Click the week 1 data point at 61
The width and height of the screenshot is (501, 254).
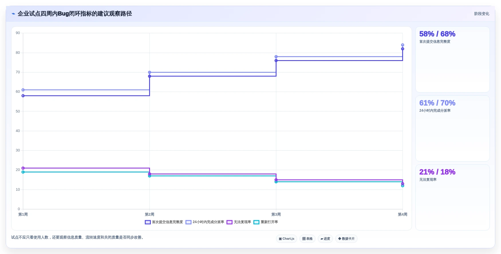(x=23, y=90)
